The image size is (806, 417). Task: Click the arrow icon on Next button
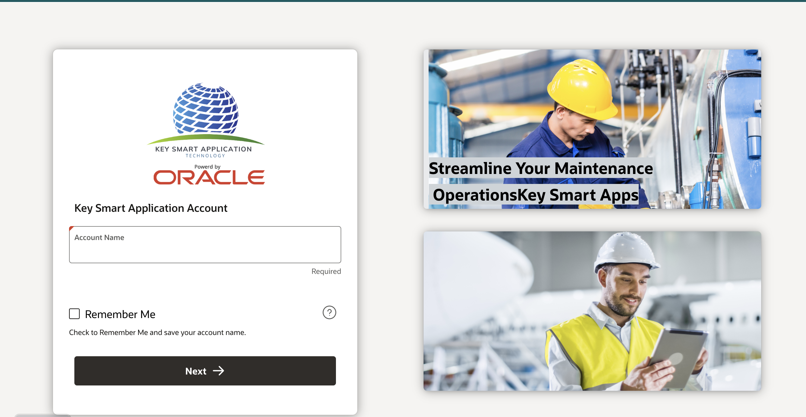[x=218, y=371]
